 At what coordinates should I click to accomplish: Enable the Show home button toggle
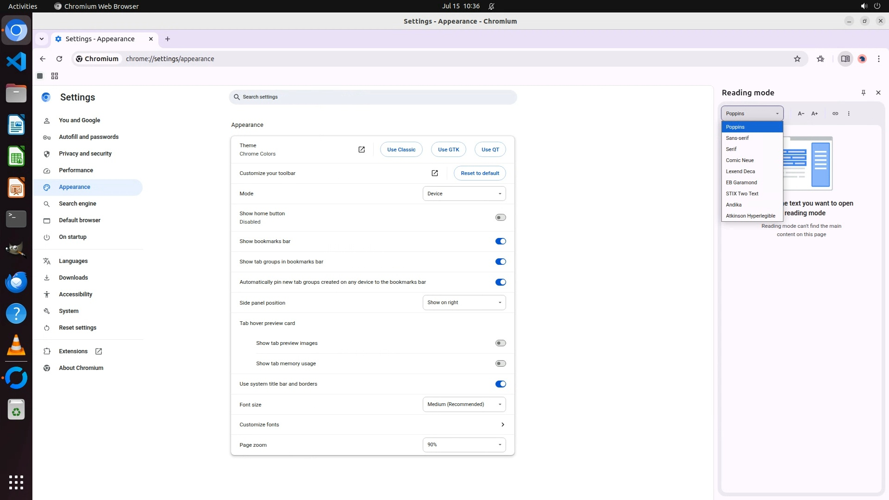point(500,218)
